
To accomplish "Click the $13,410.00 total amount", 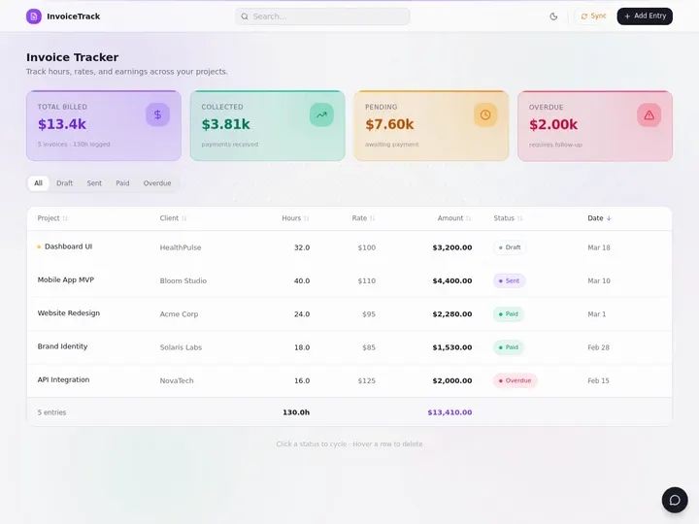I will point(449,412).
